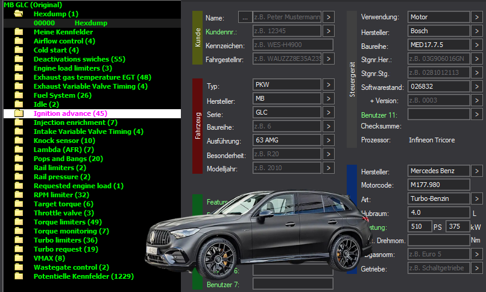
Task: Click the arrow button next to Kundennr field
Action: tap(329, 31)
